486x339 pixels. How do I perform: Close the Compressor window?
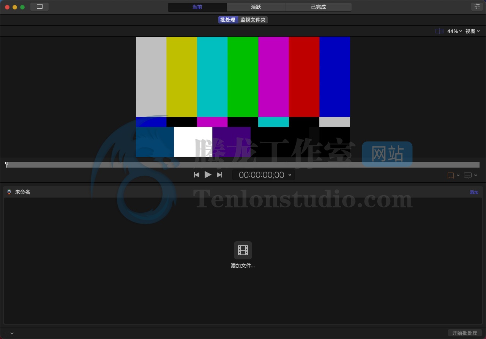pyautogui.click(x=7, y=7)
